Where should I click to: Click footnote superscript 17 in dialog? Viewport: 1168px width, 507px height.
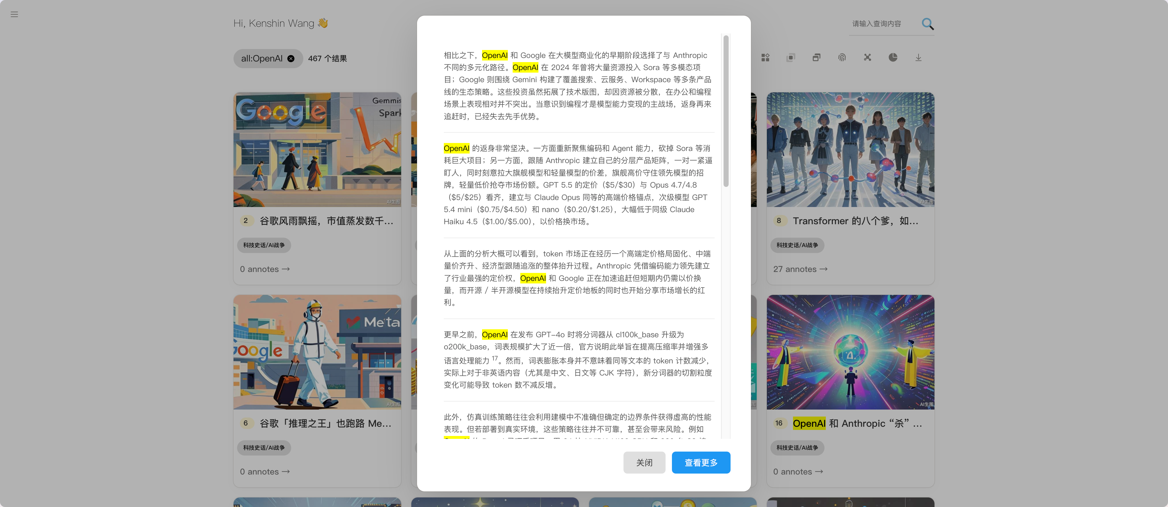click(495, 358)
